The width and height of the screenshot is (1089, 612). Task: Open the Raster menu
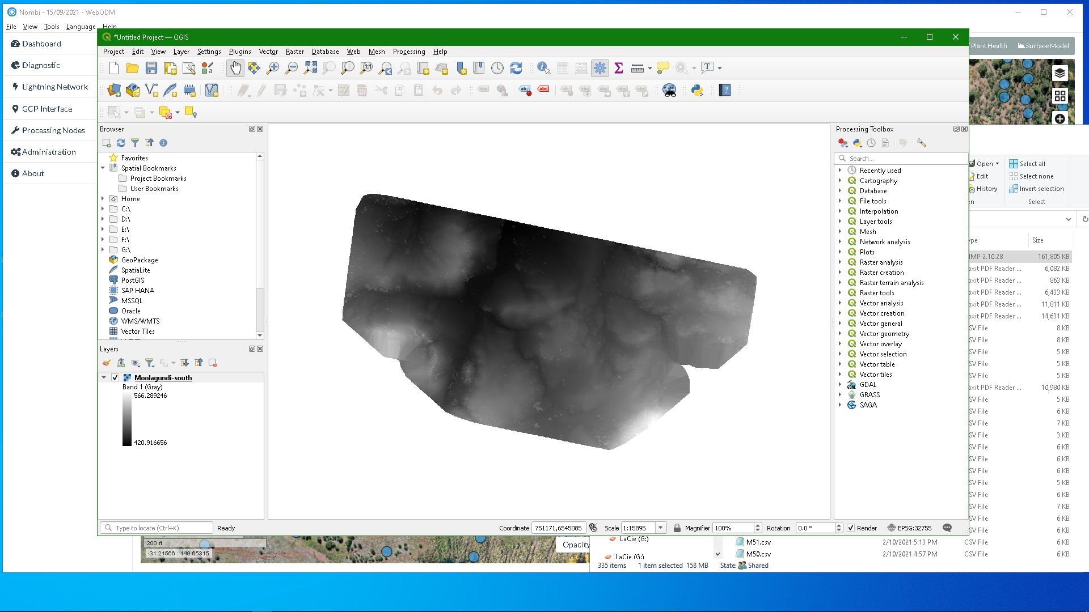(x=294, y=52)
